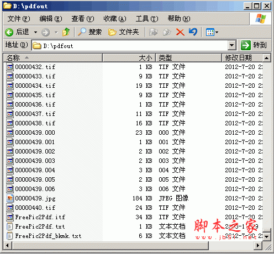Click the vertical scrollbar up arrow
274x254 pixels.
267,58
